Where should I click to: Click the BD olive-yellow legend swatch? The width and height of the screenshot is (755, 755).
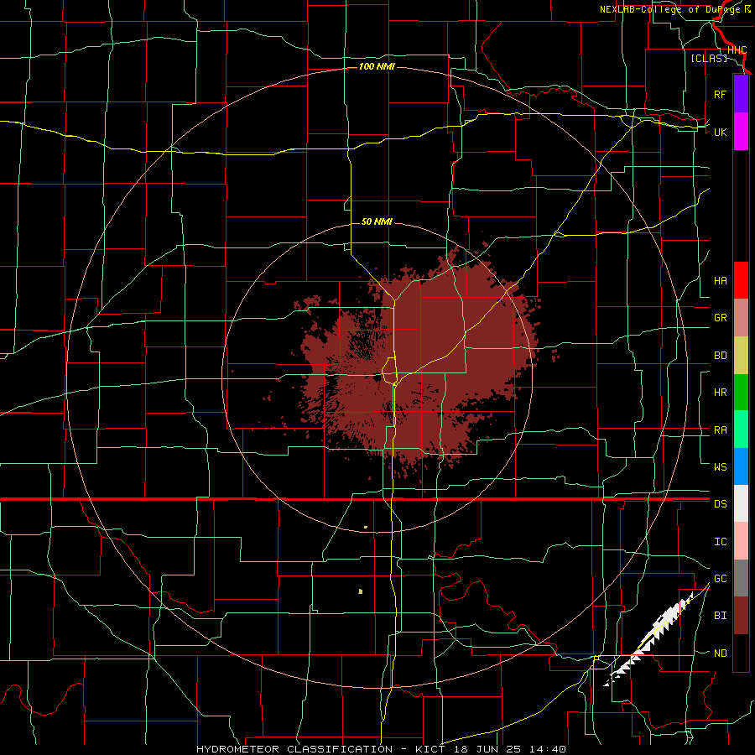741,356
